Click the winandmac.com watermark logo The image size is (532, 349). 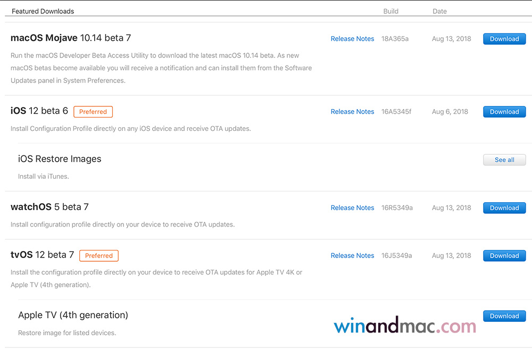[x=405, y=326]
